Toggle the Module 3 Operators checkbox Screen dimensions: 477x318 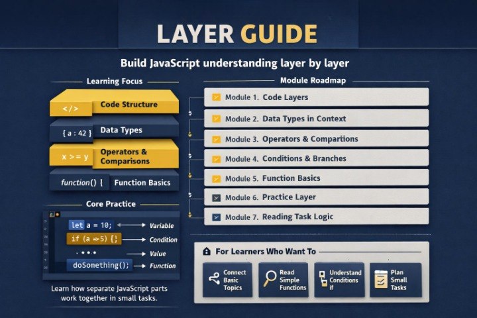point(216,139)
